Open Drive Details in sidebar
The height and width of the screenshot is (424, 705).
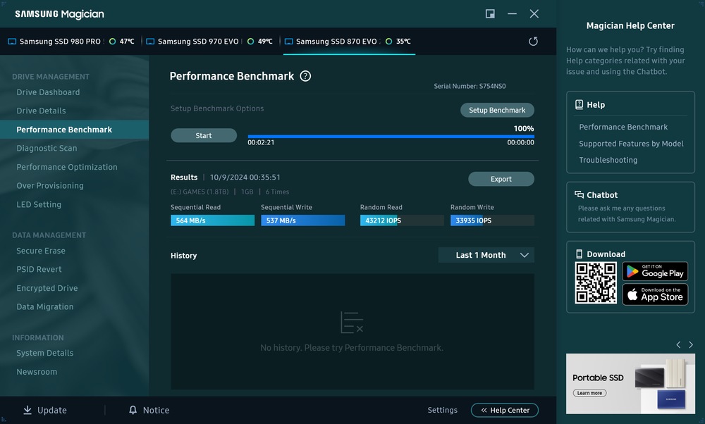(x=41, y=111)
